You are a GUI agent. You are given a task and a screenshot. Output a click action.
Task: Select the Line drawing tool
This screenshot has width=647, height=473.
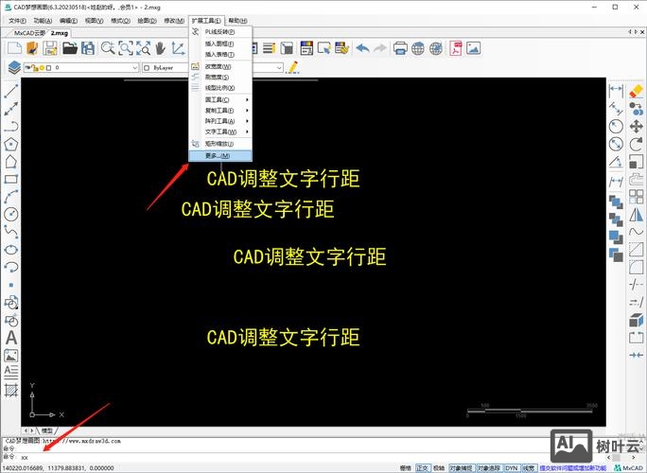10,91
